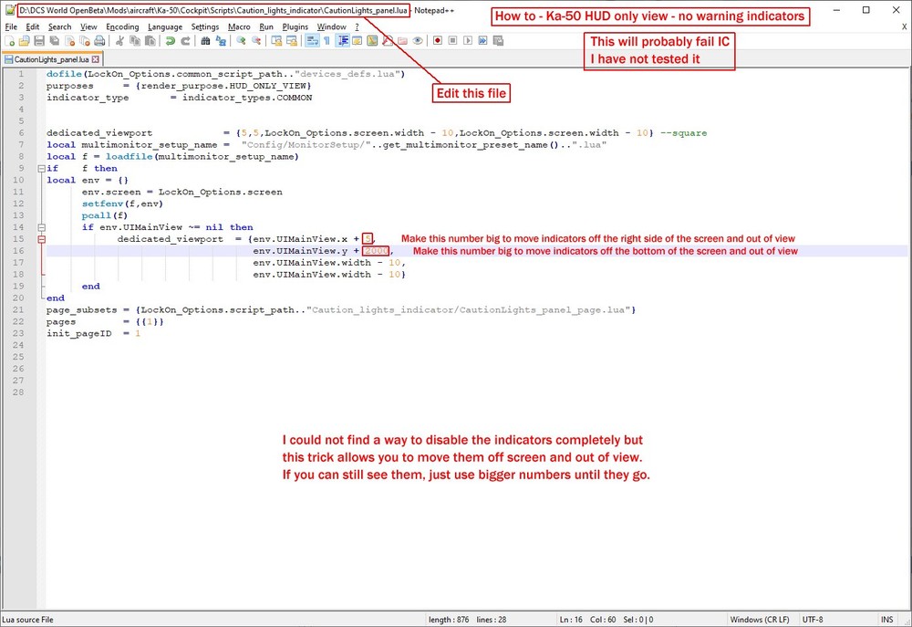This screenshot has width=912, height=627.
Task: Undo the last edit with green arrow
Action: click(x=170, y=41)
